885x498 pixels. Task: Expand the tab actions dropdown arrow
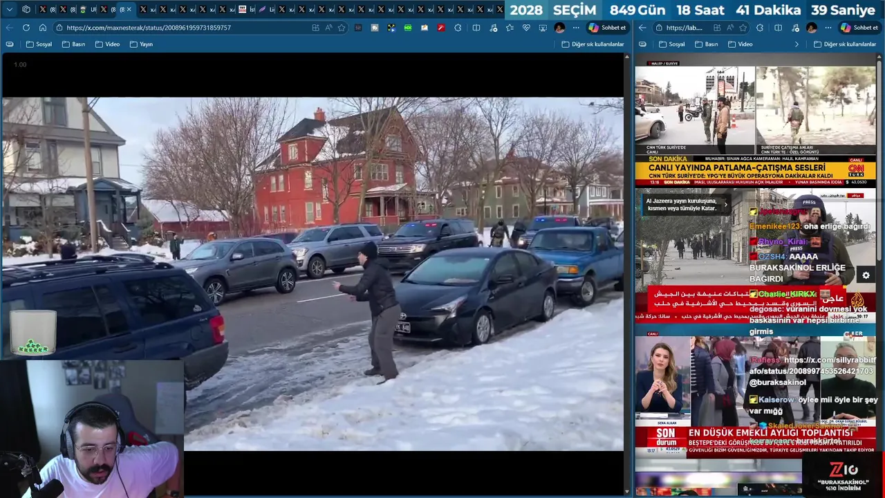(10, 10)
